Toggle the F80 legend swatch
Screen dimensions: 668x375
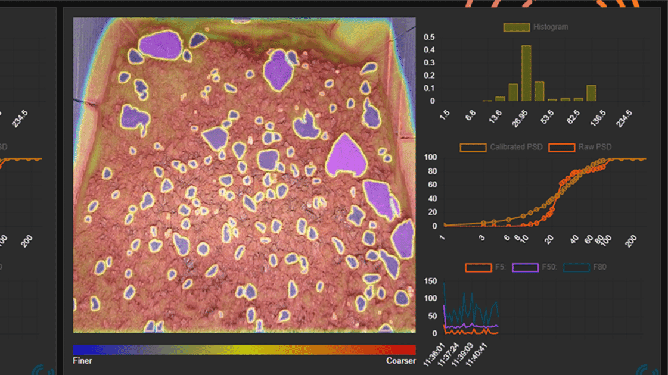576,267
